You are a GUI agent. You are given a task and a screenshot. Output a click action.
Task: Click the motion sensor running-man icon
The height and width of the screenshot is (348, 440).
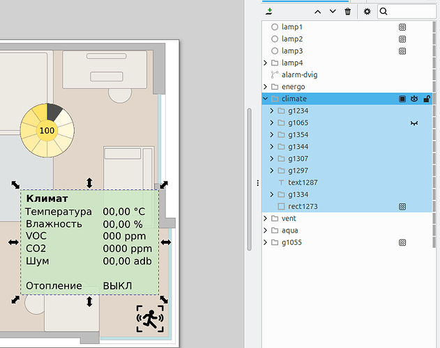point(150,319)
